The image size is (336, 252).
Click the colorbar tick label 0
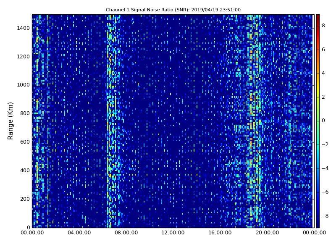tap(323, 121)
